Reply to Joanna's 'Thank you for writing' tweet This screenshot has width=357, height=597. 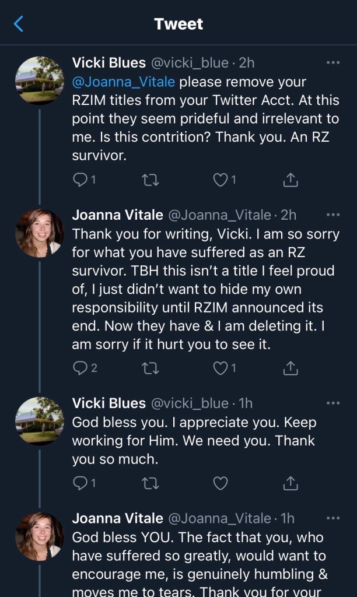click(x=80, y=368)
